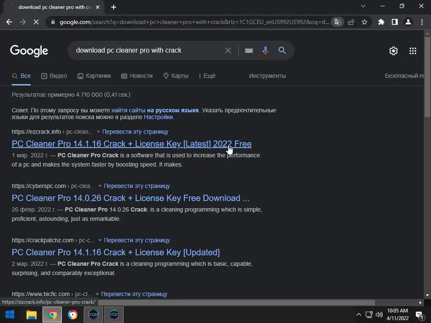Screen dimensions: 431x323
Task: Open Google search settings gear
Action: [x=394, y=51]
